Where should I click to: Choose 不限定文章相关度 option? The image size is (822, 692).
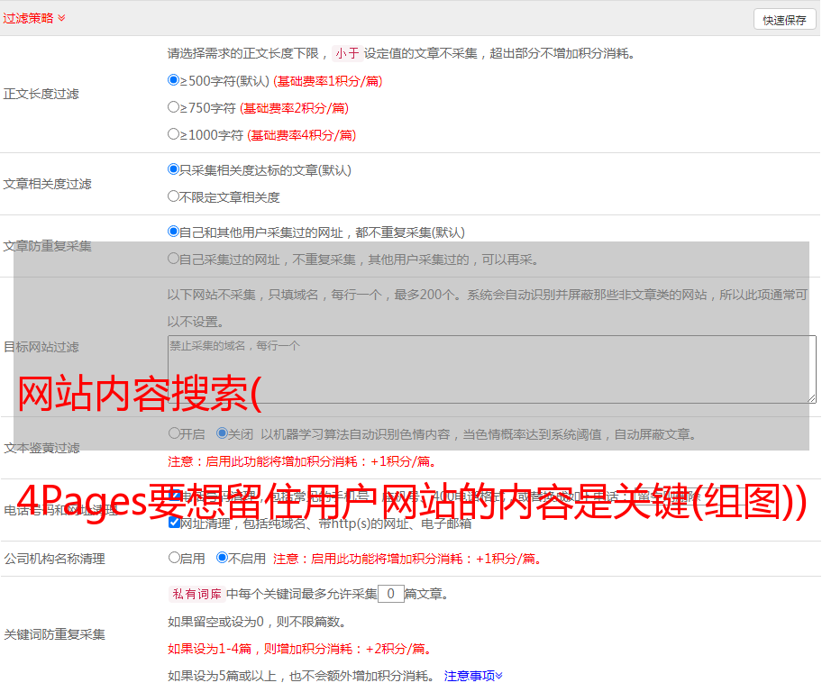[x=174, y=196]
